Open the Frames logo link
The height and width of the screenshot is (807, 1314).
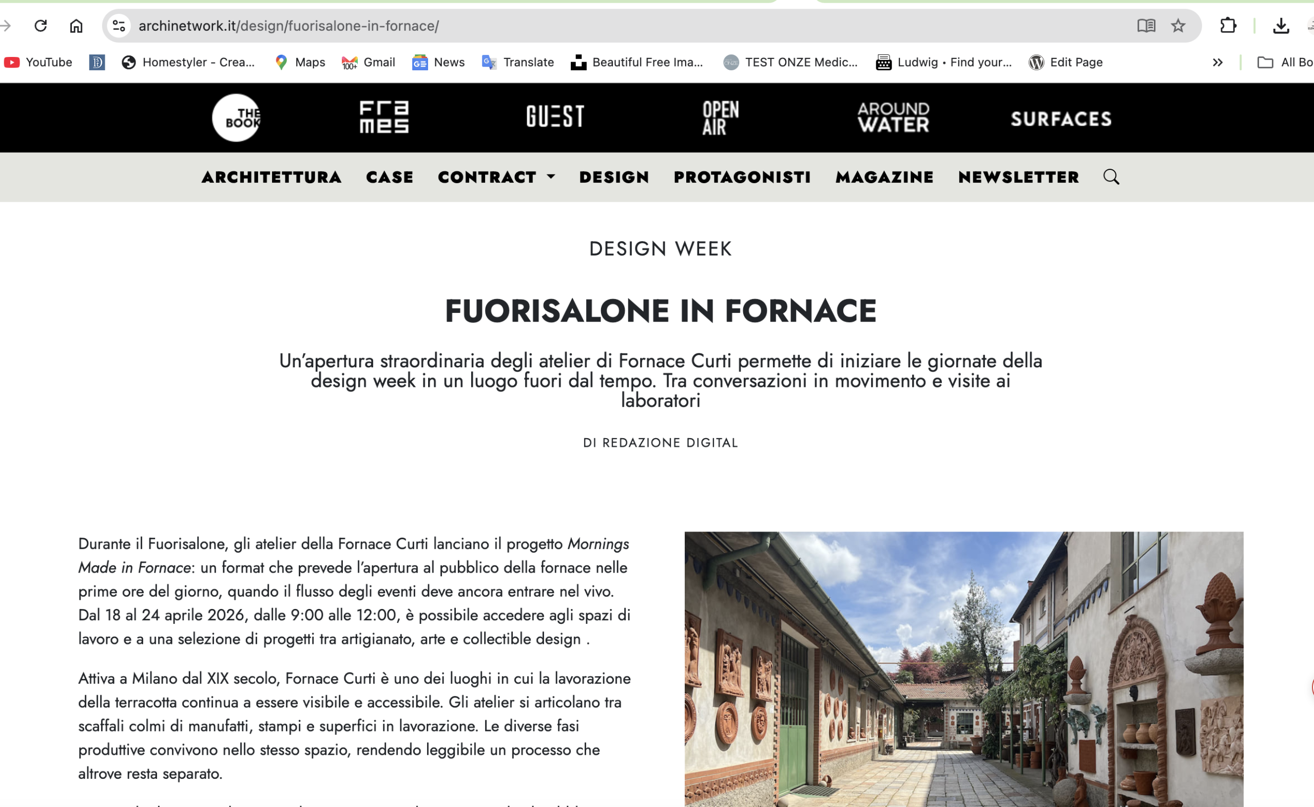click(384, 117)
